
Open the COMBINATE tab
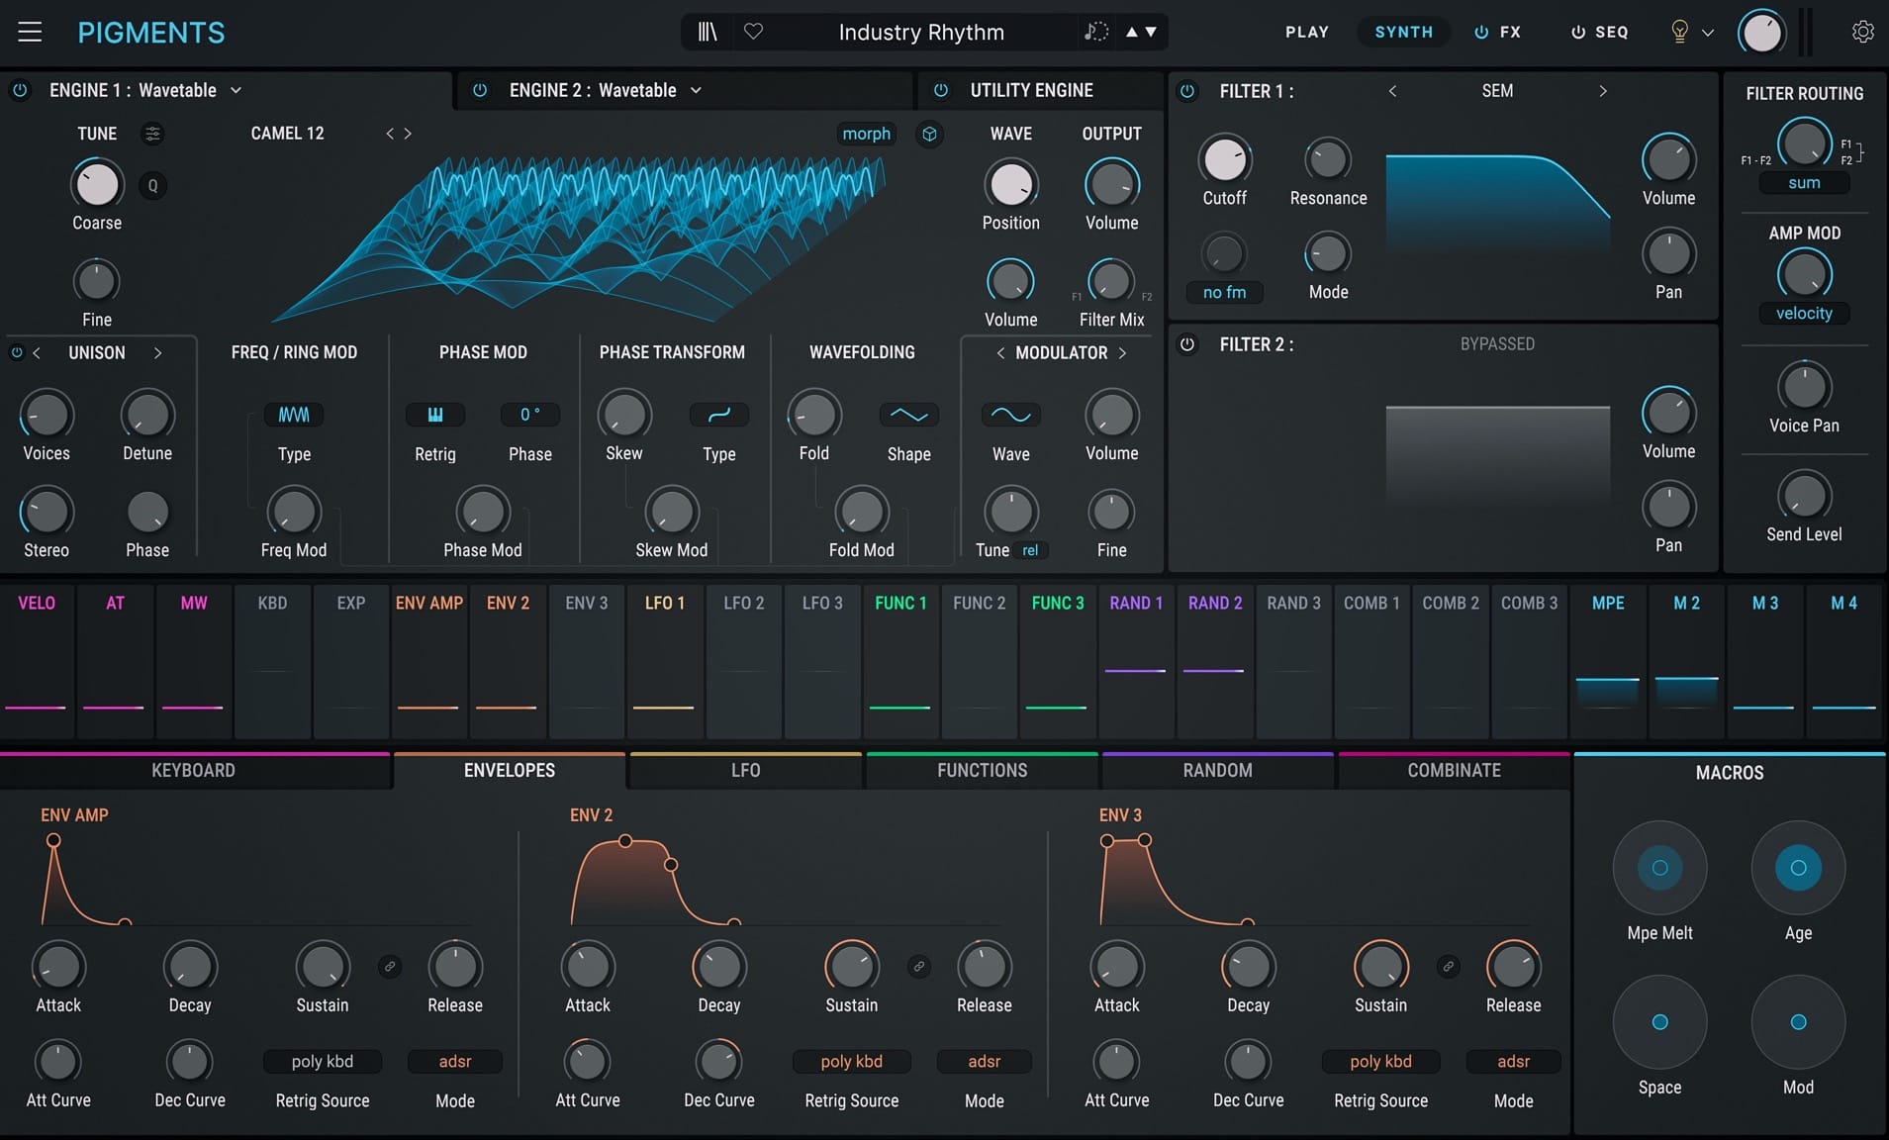(x=1455, y=770)
